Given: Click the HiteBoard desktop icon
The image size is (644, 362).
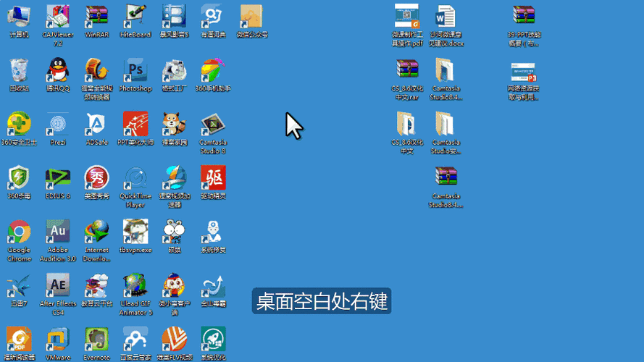Looking at the screenshot, I should tap(135, 17).
